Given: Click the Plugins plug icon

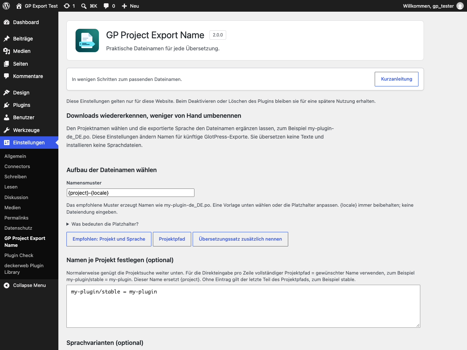Looking at the screenshot, I should (7, 105).
